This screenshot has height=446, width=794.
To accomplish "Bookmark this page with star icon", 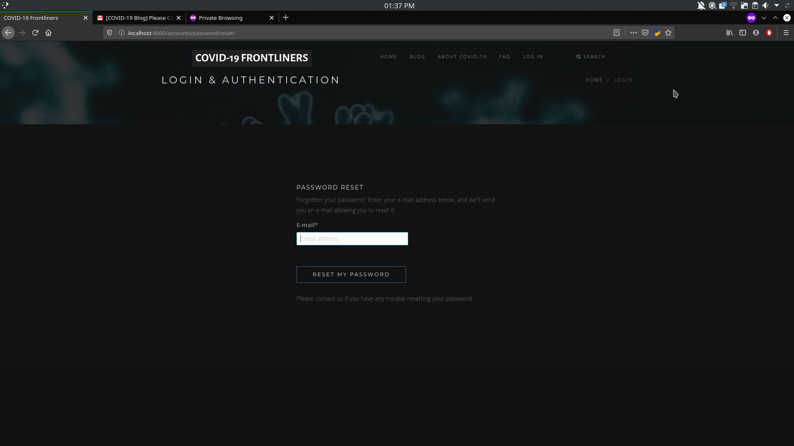I will (x=668, y=33).
